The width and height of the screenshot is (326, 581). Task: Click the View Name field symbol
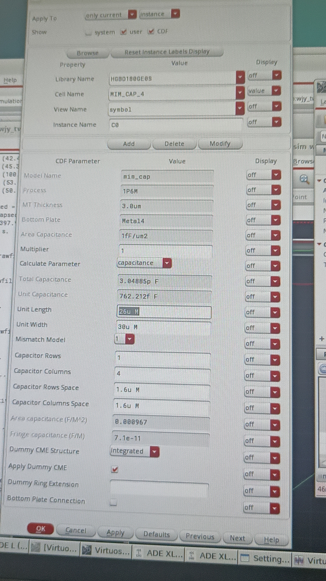[172, 109]
